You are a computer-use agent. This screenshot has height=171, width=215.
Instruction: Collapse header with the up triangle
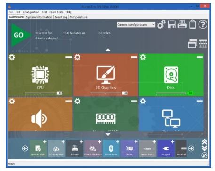click(x=108, y=50)
